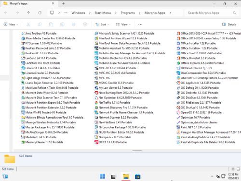Select My Lan Viewer 6.3 Portable
This screenshot has height=181, width=241.
[113, 88]
